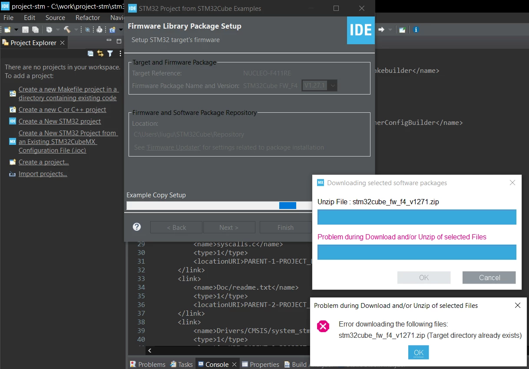Click the hammer Build icon

click(x=67, y=29)
